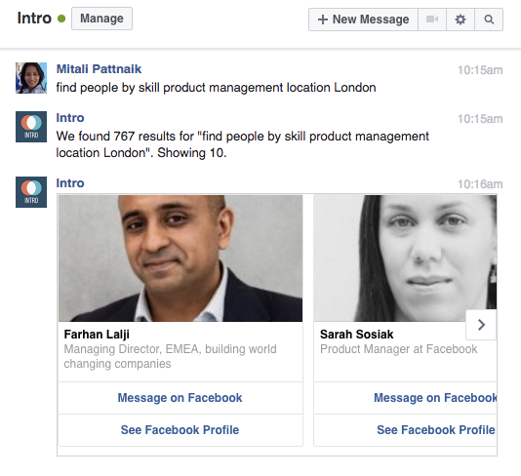The image size is (521, 476).
Task: See Sarah Sosiak's Facebook Profile
Action: coord(405,430)
